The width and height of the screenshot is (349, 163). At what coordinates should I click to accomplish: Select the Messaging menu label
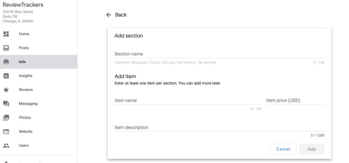28,104
